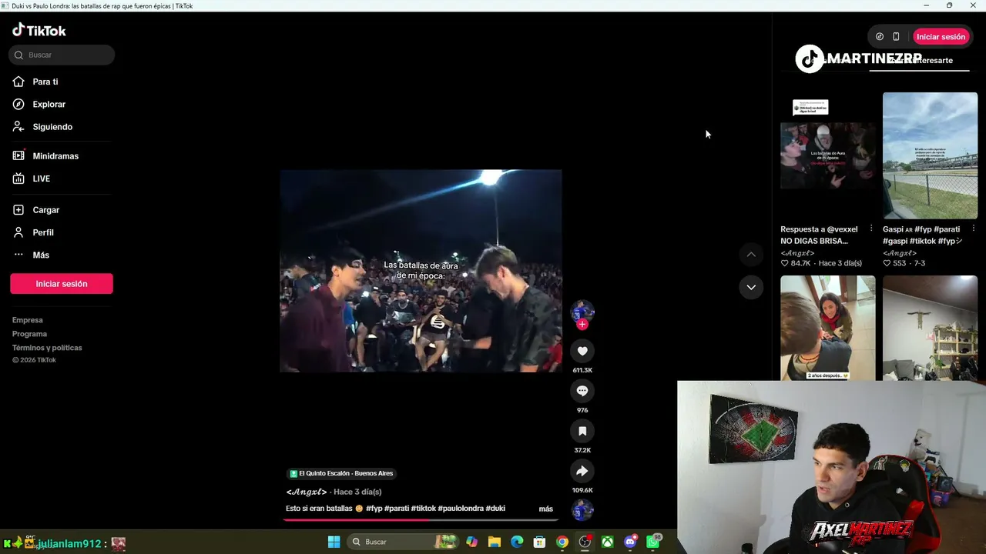This screenshot has height=554, width=986.
Task: Open the Empresa footer link
Action: pyautogui.click(x=28, y=320)
